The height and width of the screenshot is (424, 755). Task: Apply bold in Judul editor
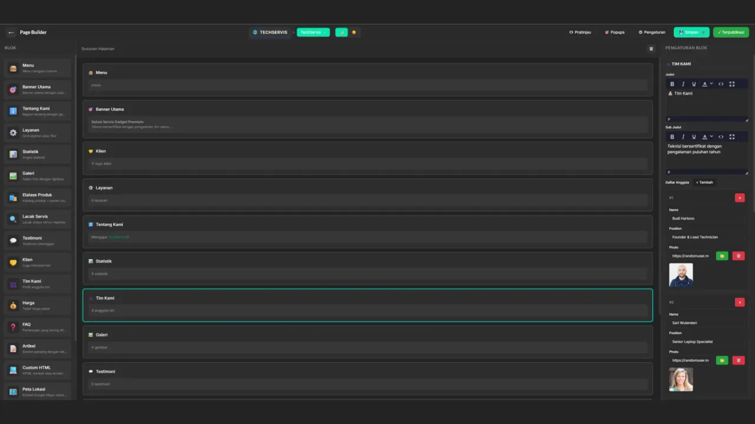(672, 84)
